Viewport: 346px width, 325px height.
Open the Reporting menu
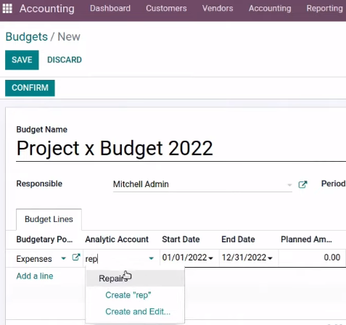point(325,9)
